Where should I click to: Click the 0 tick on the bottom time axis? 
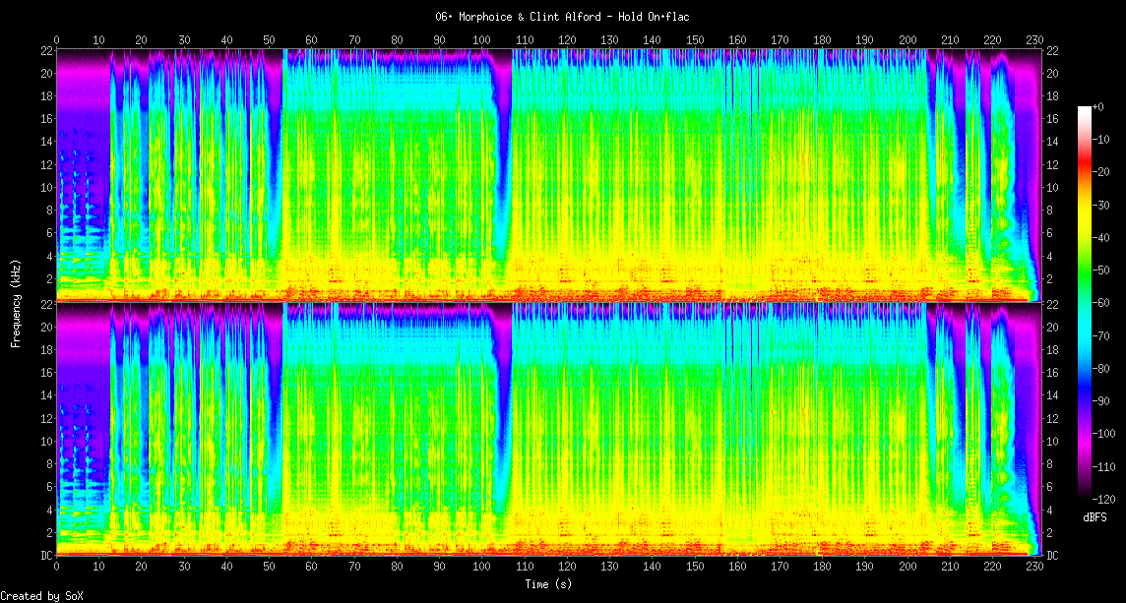pyautogui.click(x=56, y=568)
